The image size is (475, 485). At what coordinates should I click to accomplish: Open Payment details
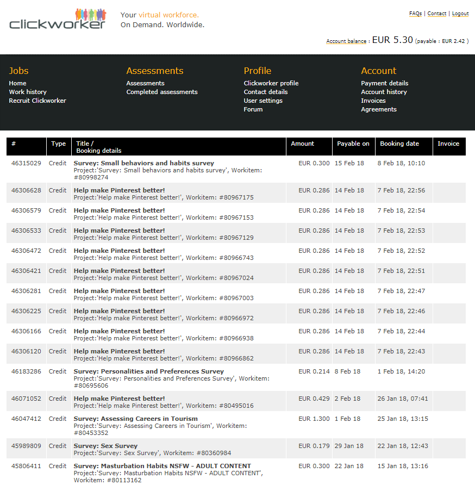[x=384, y=83]
